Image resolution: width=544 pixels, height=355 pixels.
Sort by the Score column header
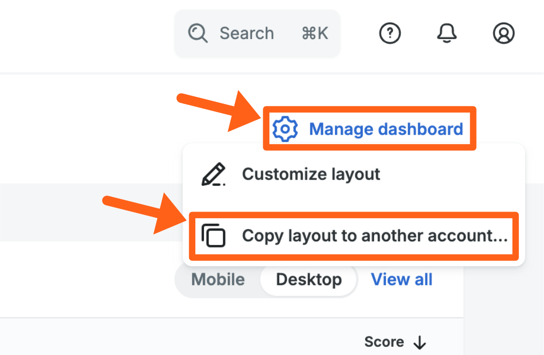coord(384,342)
